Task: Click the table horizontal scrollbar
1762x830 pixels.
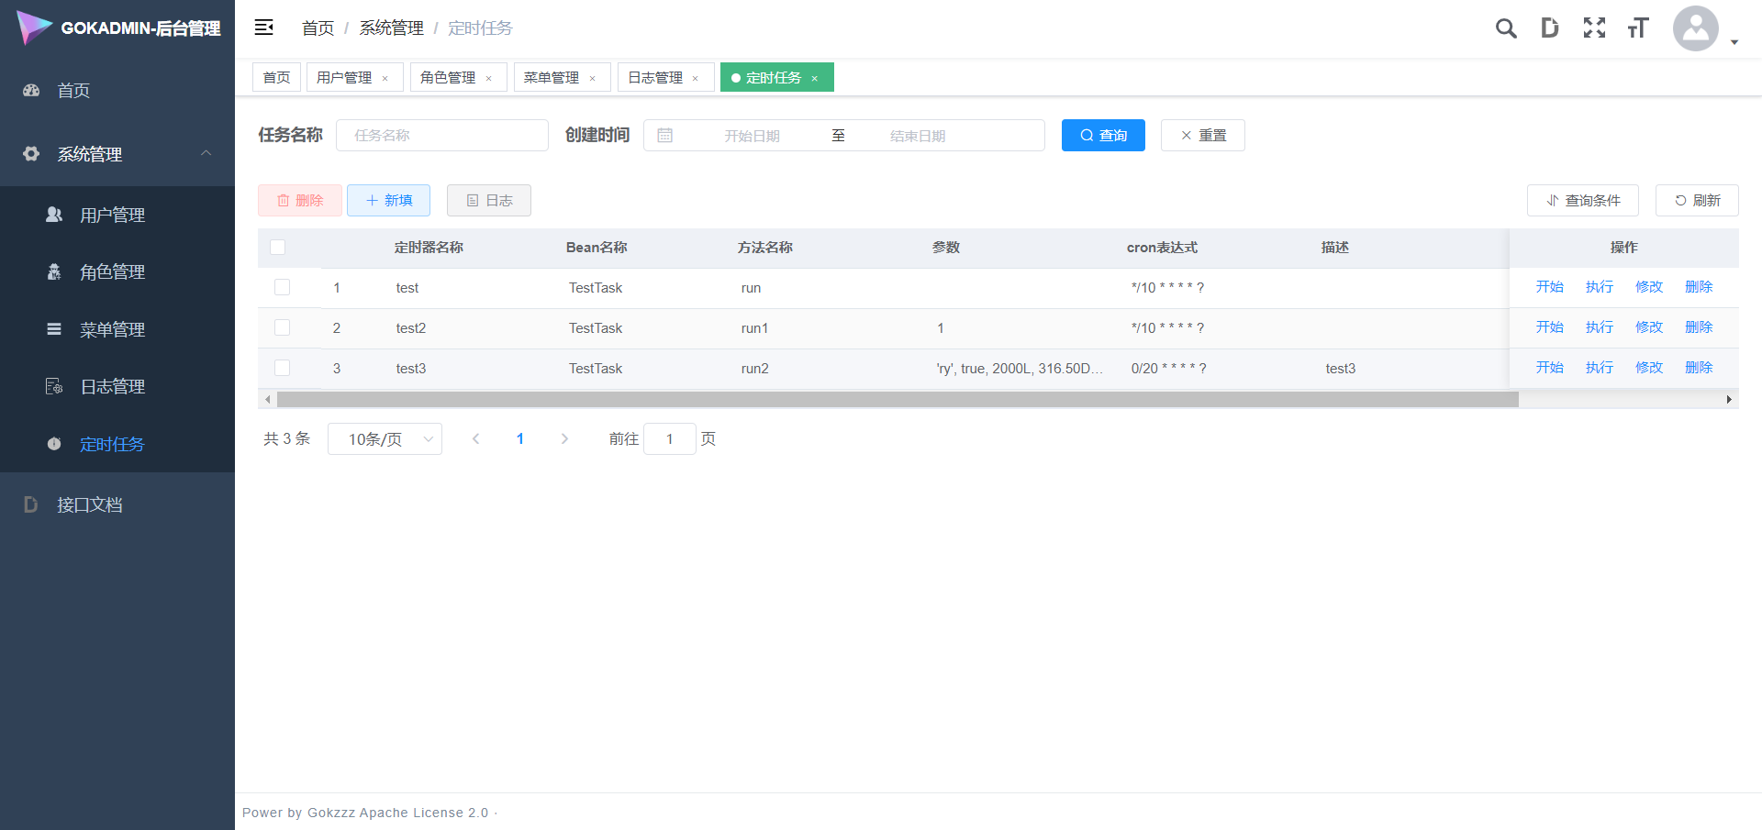Action: [x=898, y=400]
